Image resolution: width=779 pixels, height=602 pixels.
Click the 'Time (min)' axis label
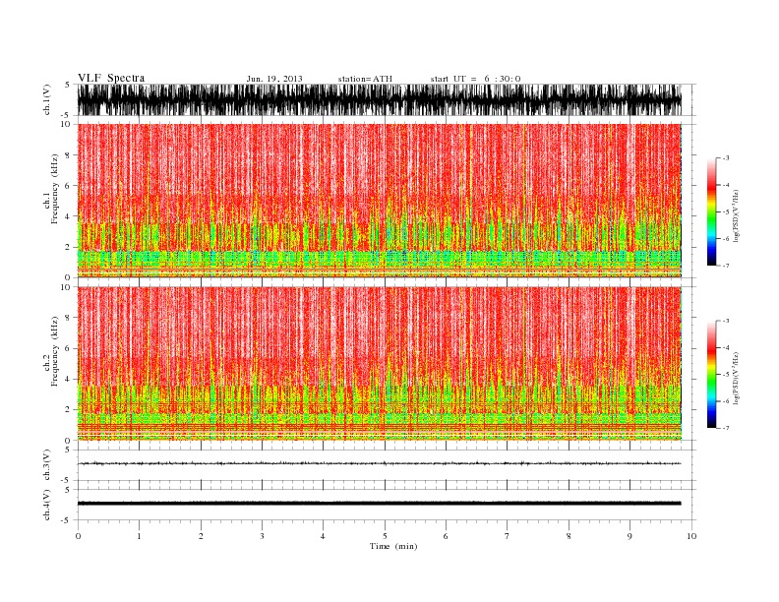tap(393, 546)
